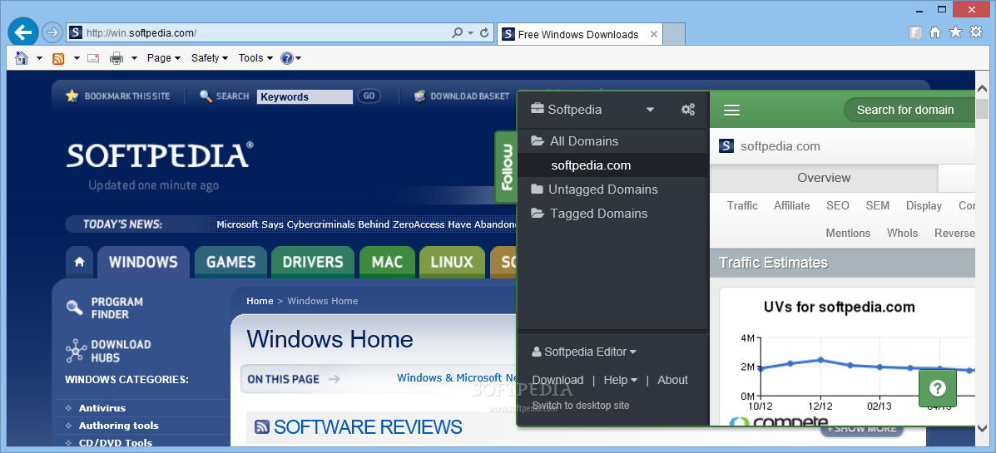Click the About link in the panel footer

coord(672,380)
